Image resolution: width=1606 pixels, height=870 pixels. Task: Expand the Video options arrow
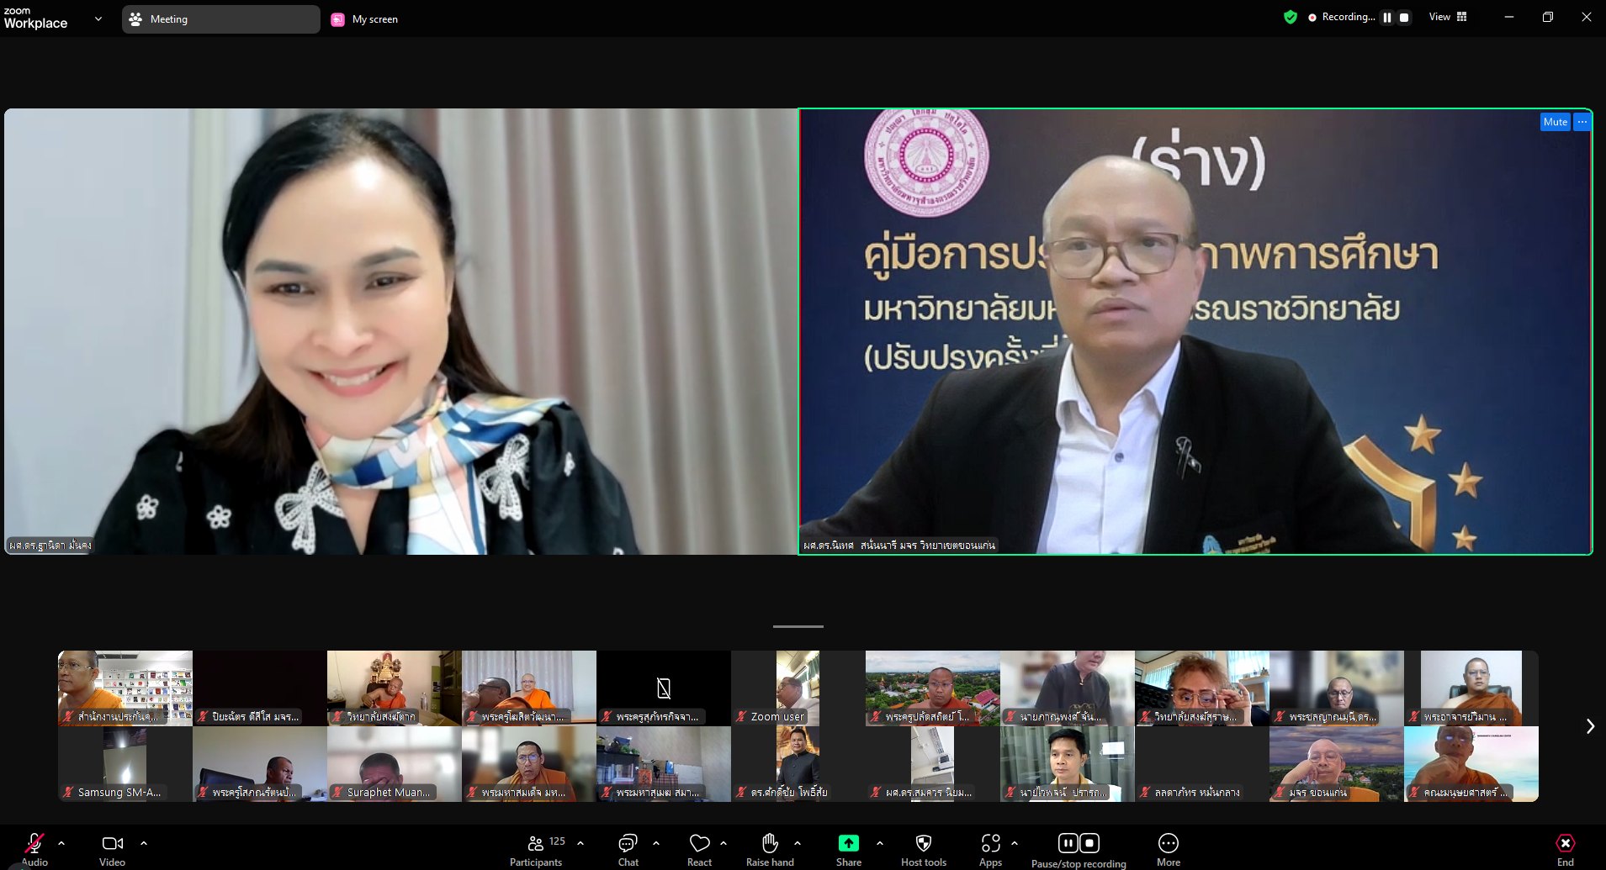[x=144, y=842]
